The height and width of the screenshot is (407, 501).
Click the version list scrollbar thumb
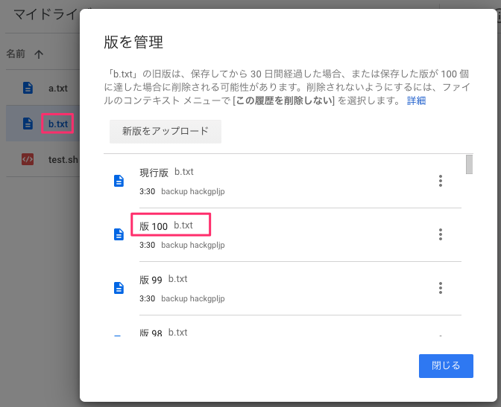click(x=469, y=164)
